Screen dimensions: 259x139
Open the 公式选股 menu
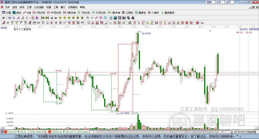(x=39, y=7)
